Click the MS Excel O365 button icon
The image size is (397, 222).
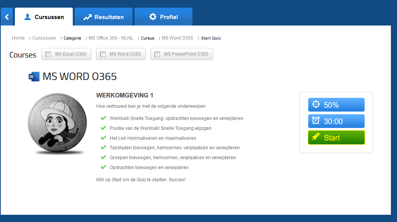[48, 54]
